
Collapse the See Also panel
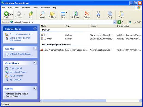tap(35, 48)
